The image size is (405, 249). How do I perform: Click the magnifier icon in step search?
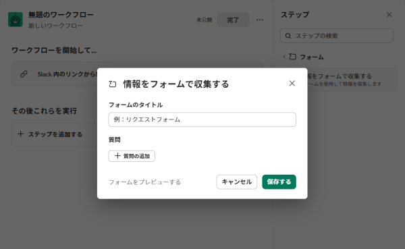(x=288, y=36)
